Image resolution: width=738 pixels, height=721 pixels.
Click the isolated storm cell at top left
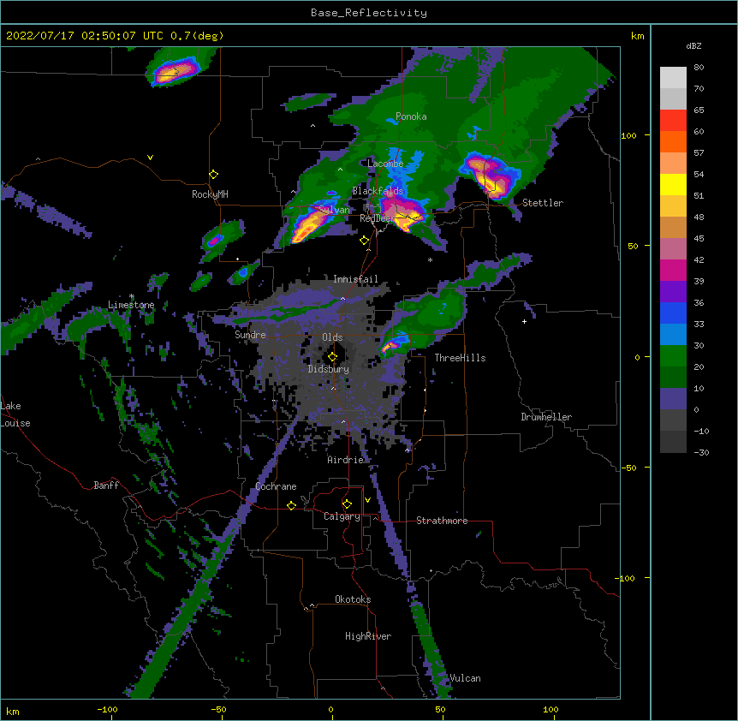176,71
